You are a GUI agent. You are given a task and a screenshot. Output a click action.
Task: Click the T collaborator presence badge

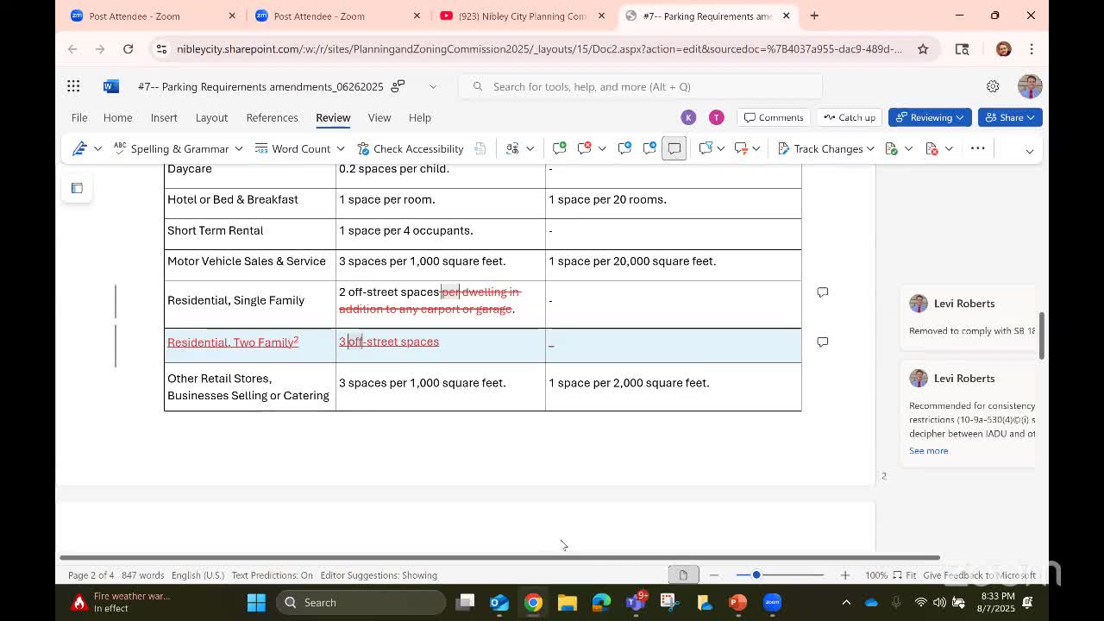(716, 117)
